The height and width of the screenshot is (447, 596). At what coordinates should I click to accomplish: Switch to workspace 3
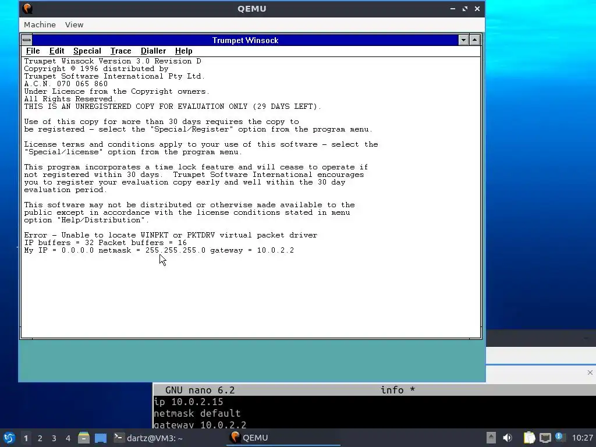tap(54, 438)
